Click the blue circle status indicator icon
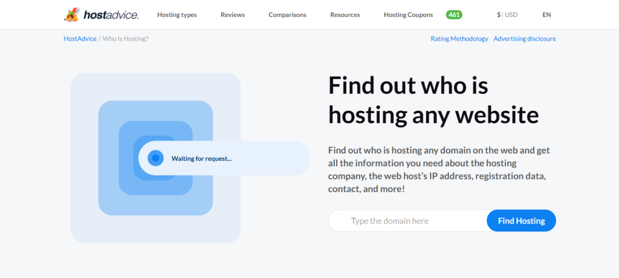 click(x=155, y=158)
